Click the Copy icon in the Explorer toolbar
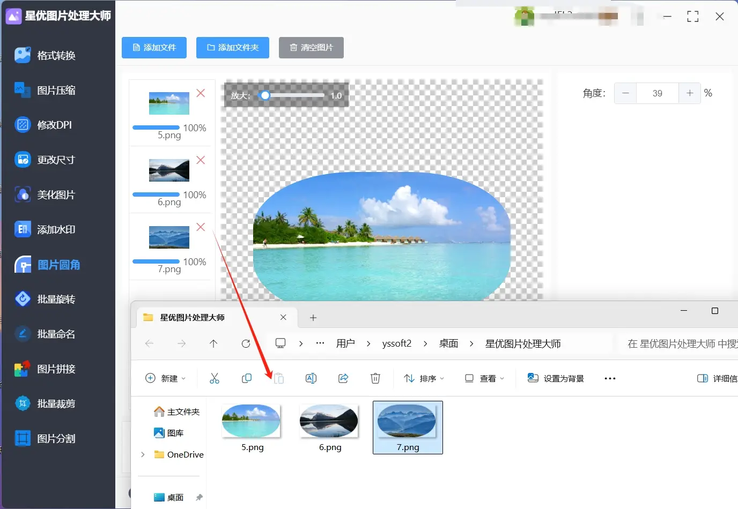738x509 pixels. [247, 378]
